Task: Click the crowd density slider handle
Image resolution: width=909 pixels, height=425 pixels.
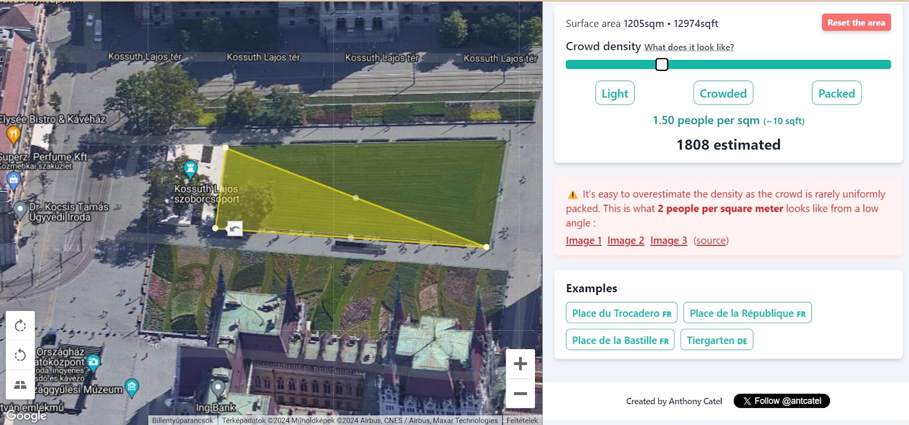Action: pos(662,65)
